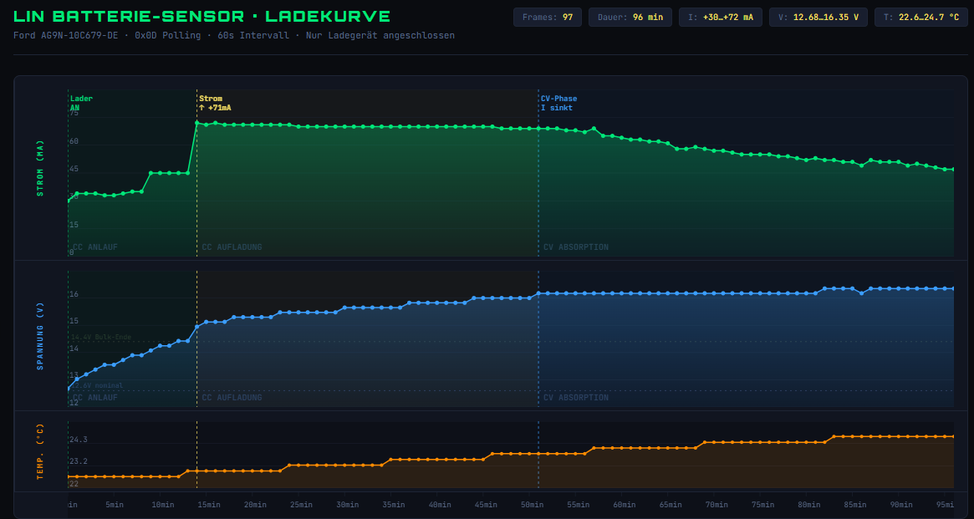Click the STROM (MA) axis title
This screenshot has width=974, height=519.
39,169
